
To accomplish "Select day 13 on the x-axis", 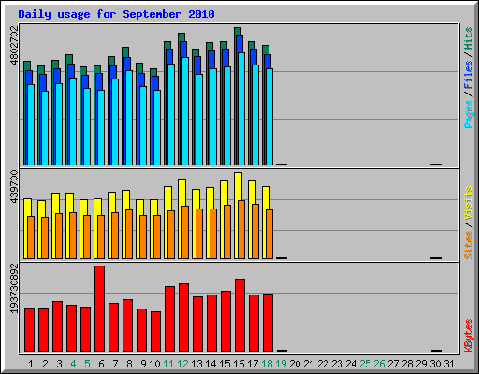I will pos(196,364).
